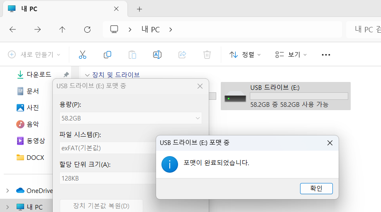
Task: Expand the OneDrive tree node
Action: [x=7, y=191]
